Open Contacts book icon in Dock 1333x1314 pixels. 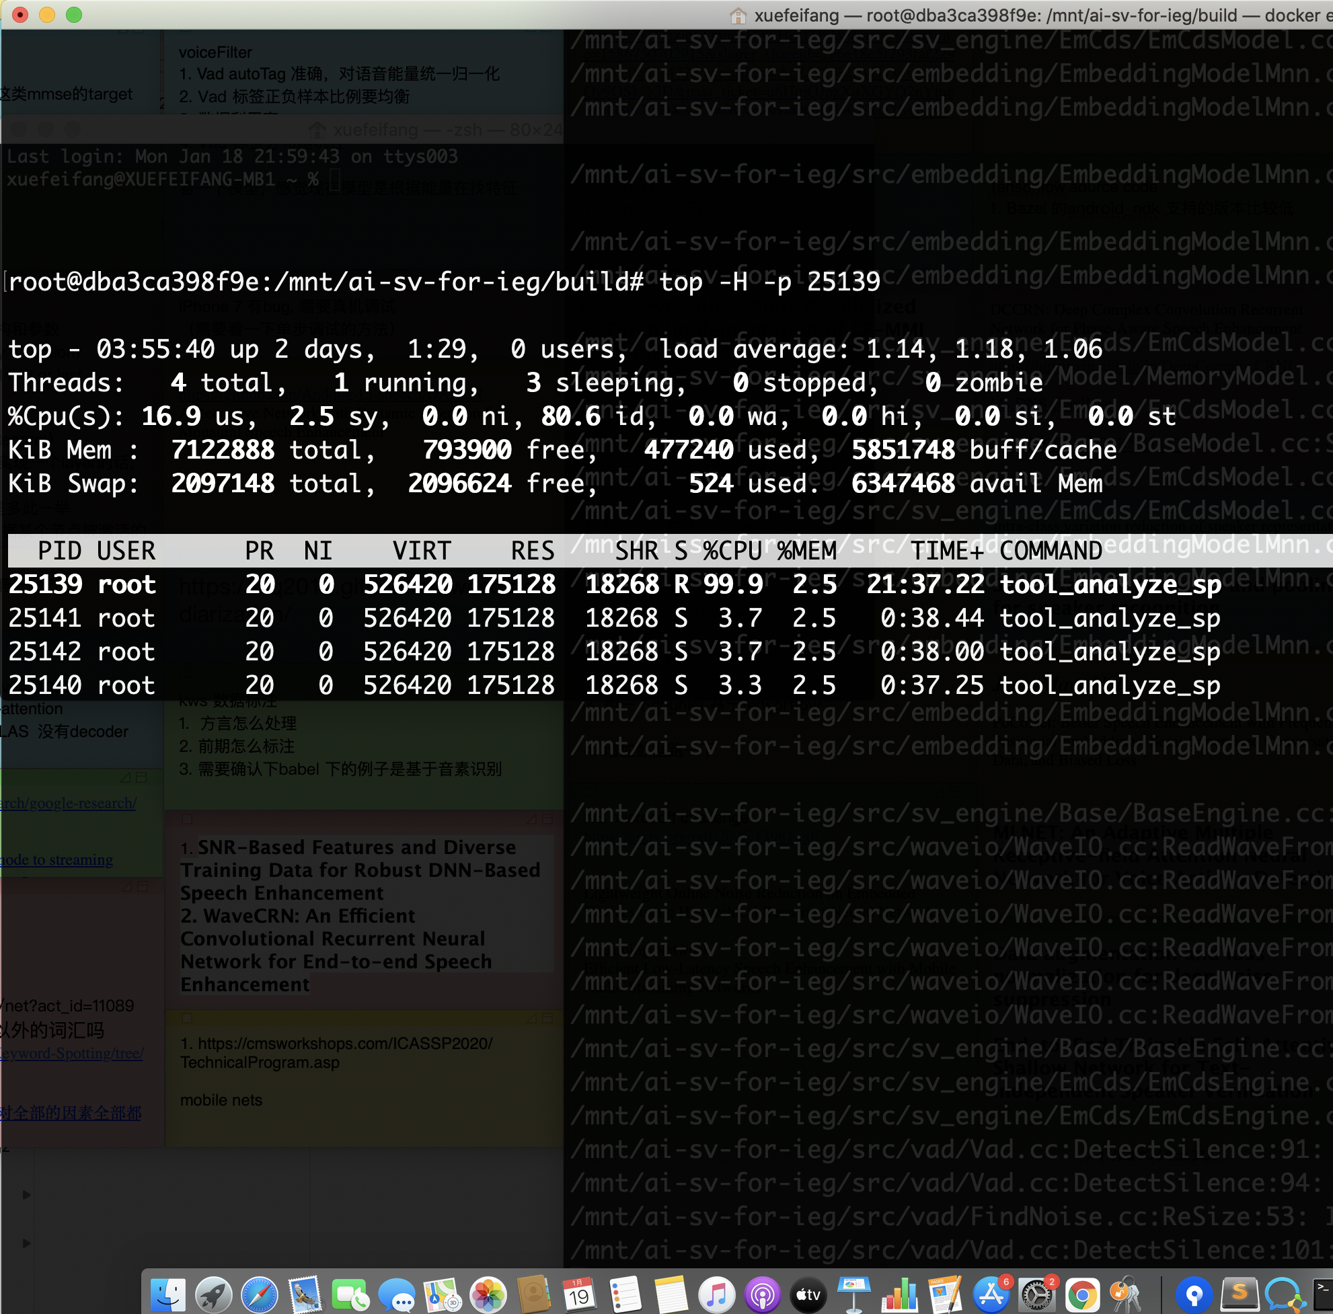pos(534,1294)
